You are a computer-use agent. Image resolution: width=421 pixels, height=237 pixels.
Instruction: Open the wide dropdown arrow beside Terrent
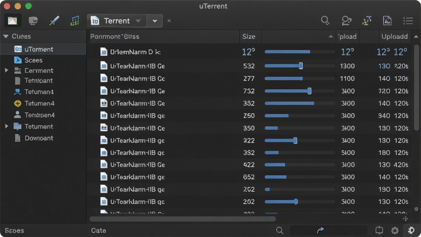point(155,21)
